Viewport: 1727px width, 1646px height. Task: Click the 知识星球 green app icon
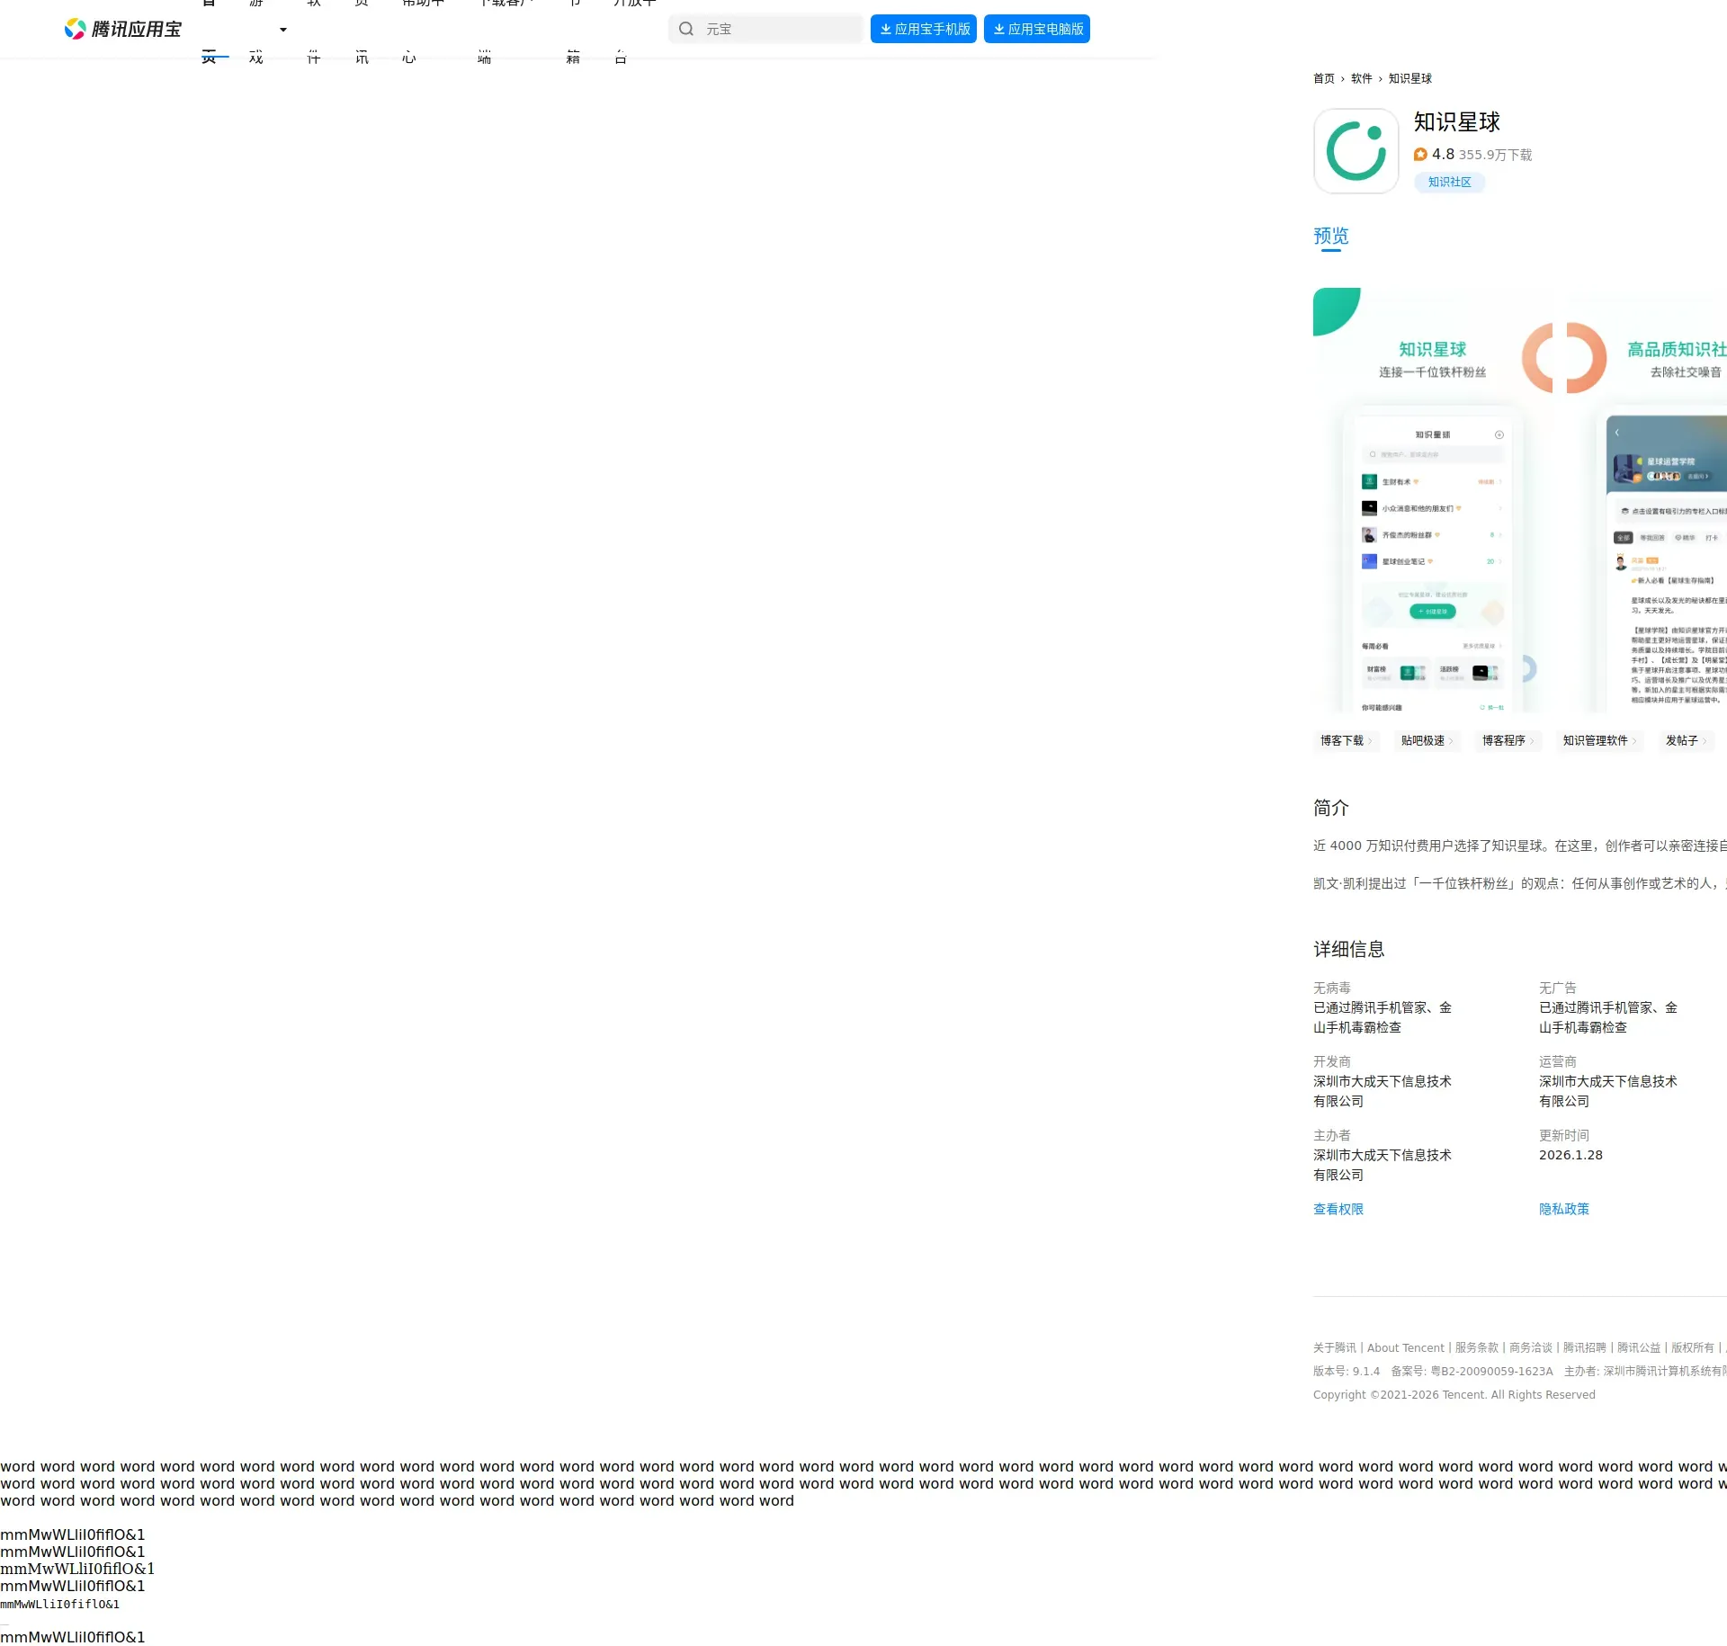[x=1356, y=151]
